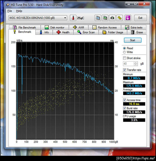The image size is (156, 161).
Task: Click the copy screenshot to clipboard icon
Action: pyautogui.click(x=105, y=18)
